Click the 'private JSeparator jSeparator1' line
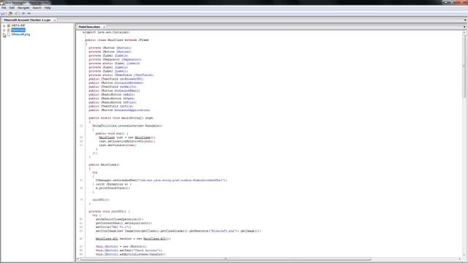468x263 pixels. 116,59
